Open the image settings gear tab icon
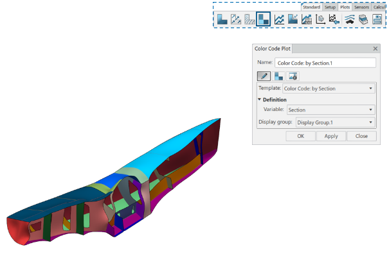 [293, 76]
